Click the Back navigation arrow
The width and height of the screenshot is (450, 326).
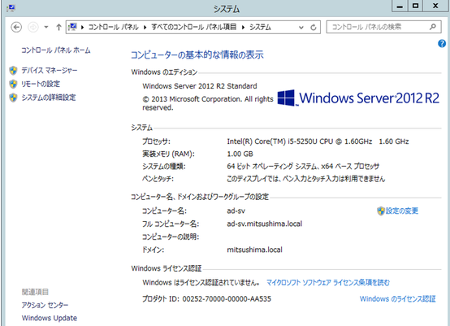coord(16,28)
